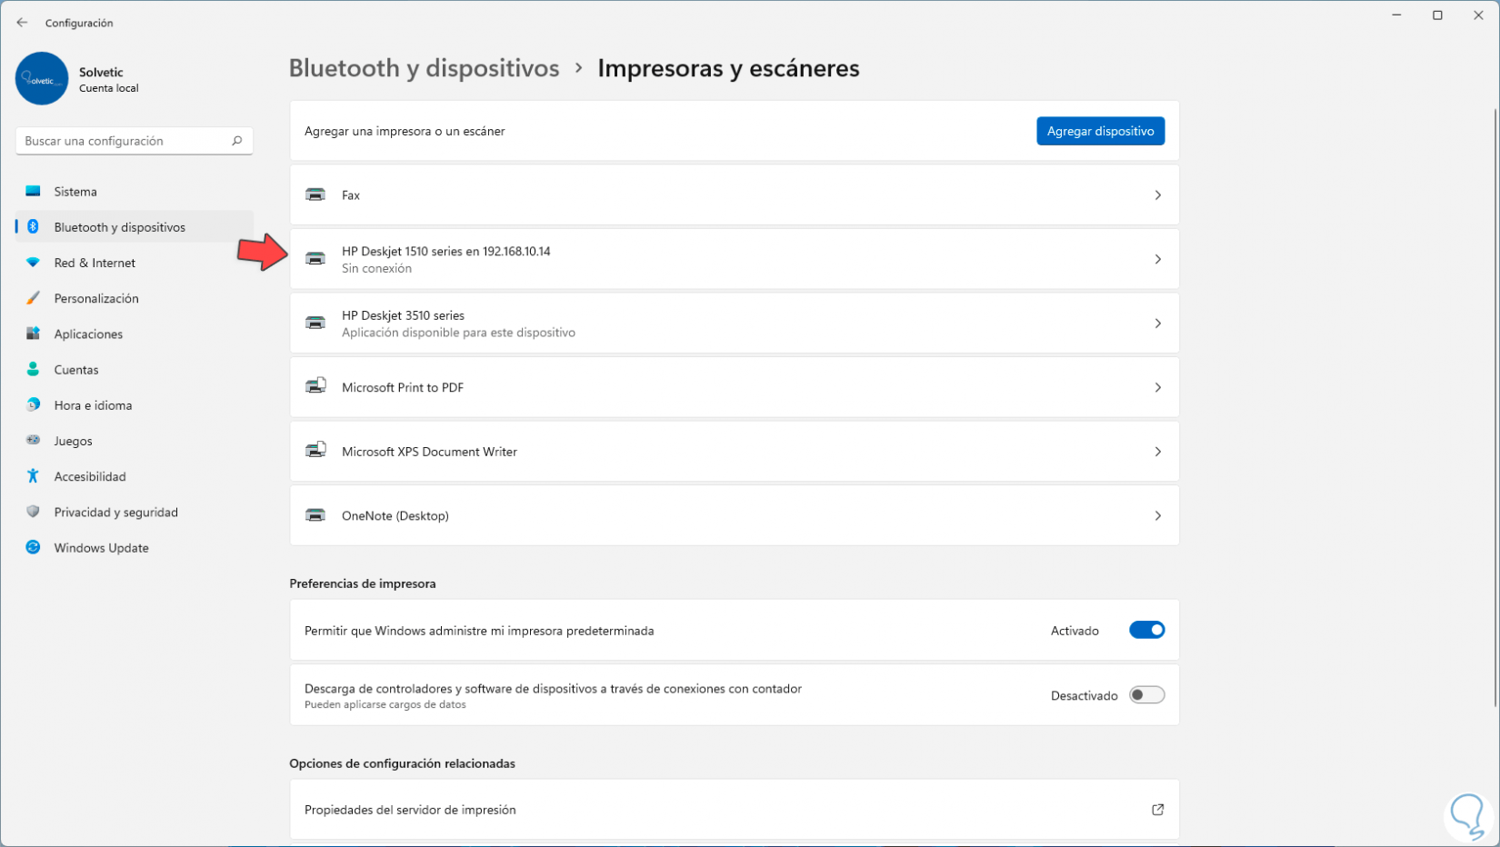Click the search magnifier icon

[237, 141]
